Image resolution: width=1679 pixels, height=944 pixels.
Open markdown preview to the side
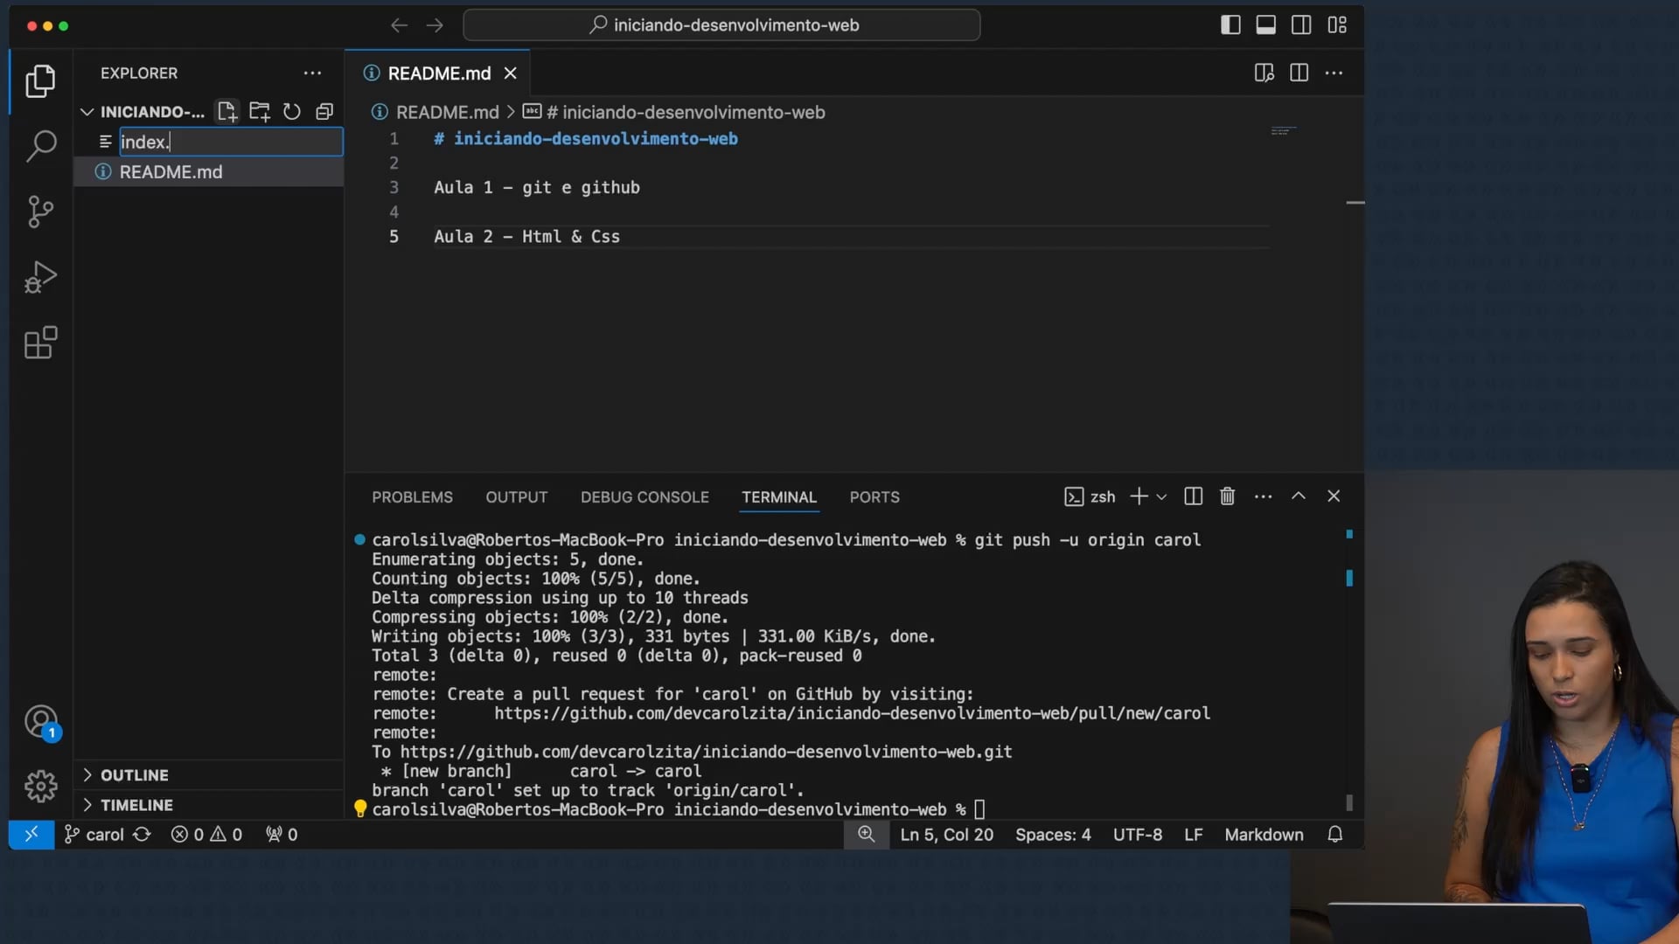coord(1264,73)
